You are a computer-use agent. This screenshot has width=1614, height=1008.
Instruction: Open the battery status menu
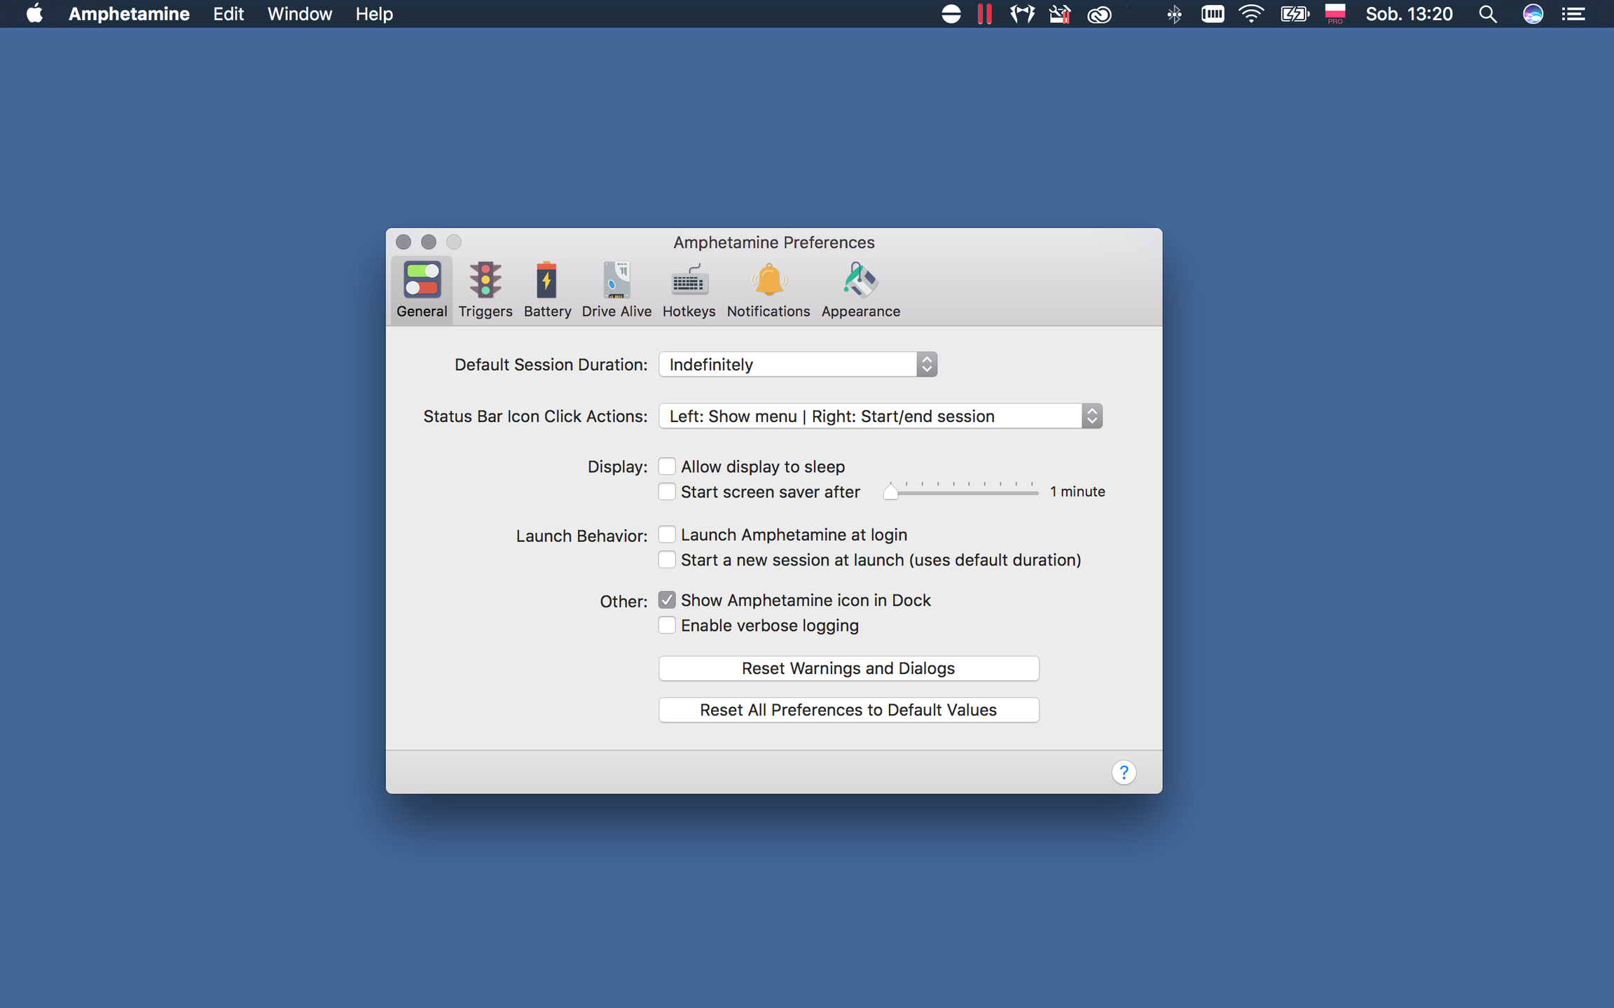point(1295,14)
